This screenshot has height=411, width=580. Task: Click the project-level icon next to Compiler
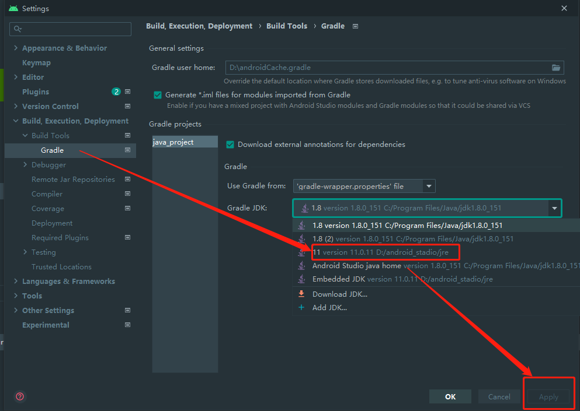pos(127,194)
